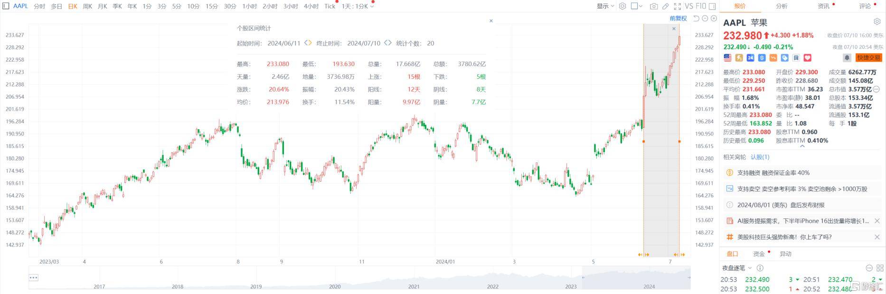This screenshot has width=886, height=294.
Task: Toggle the right sidebar panel icon
Action: 712,6
